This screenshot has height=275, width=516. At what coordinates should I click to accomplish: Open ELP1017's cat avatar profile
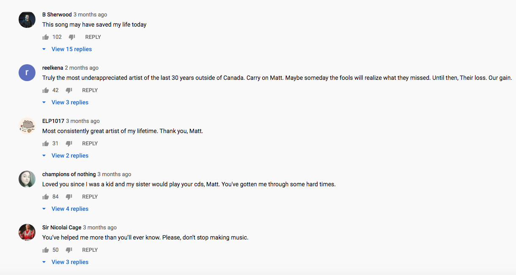click(x=27, y=126)
